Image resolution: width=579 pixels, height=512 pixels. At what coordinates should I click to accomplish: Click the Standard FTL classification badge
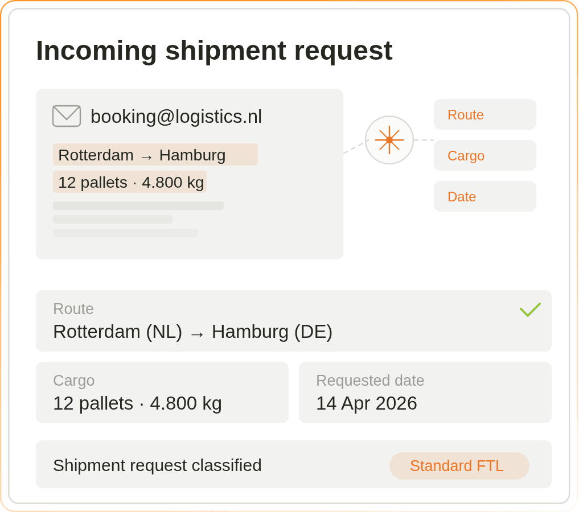459,466
